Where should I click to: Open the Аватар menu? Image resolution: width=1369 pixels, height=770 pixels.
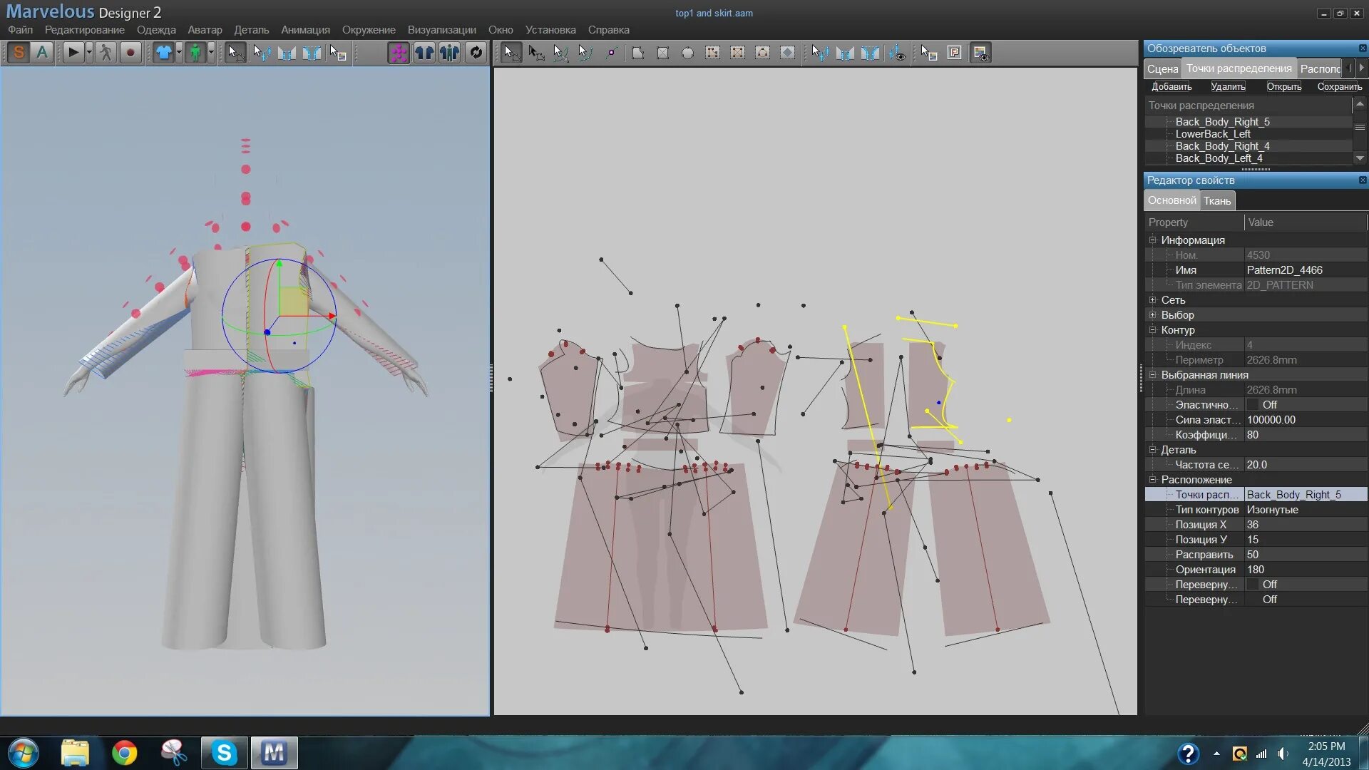[x=205, y=30]
